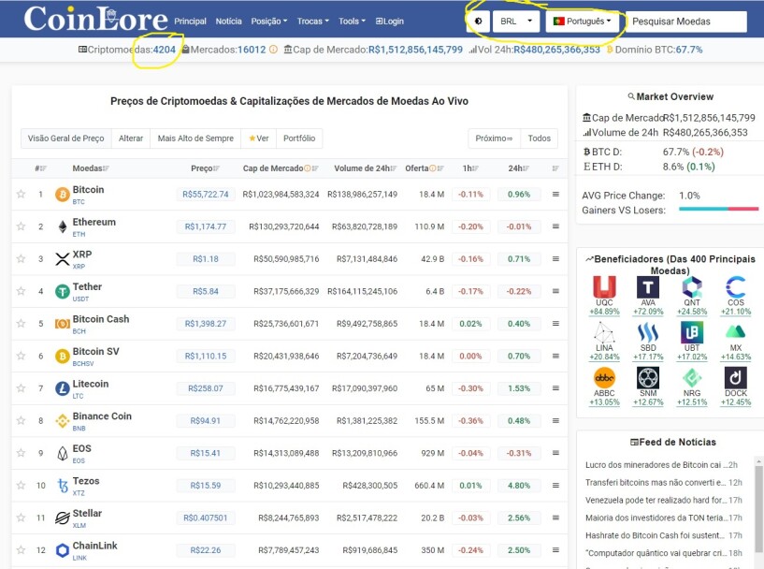This screenshot has height=569, width=764.
Task: Click Bitcoin price R$55,722.74
Action: [x=205, y=194]
